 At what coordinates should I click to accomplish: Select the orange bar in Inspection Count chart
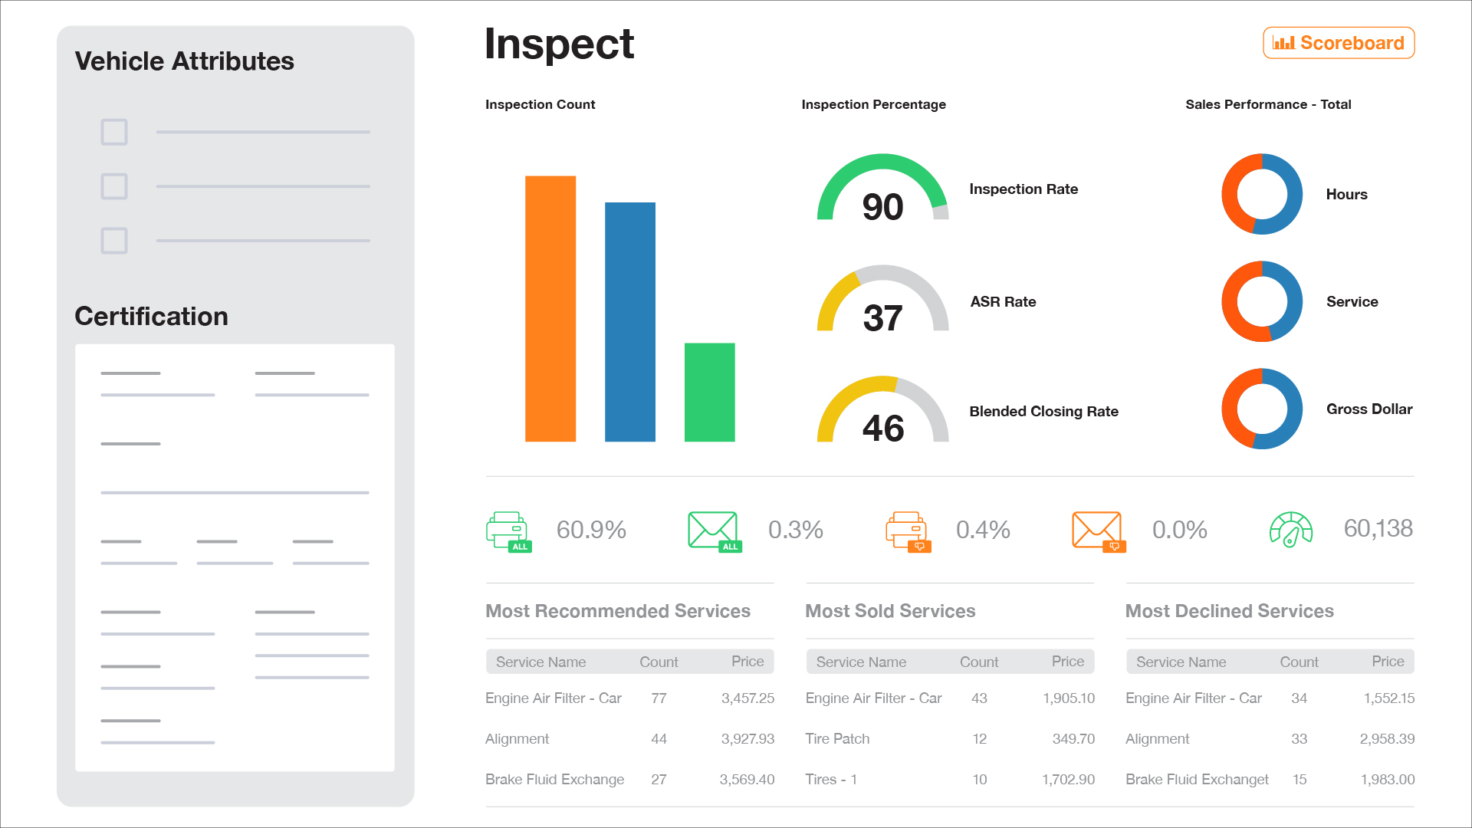pyautogui.click(x=550, y=309)
